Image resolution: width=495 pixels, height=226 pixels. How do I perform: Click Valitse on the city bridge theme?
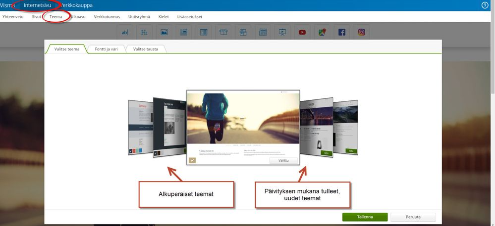coord(327,153)
